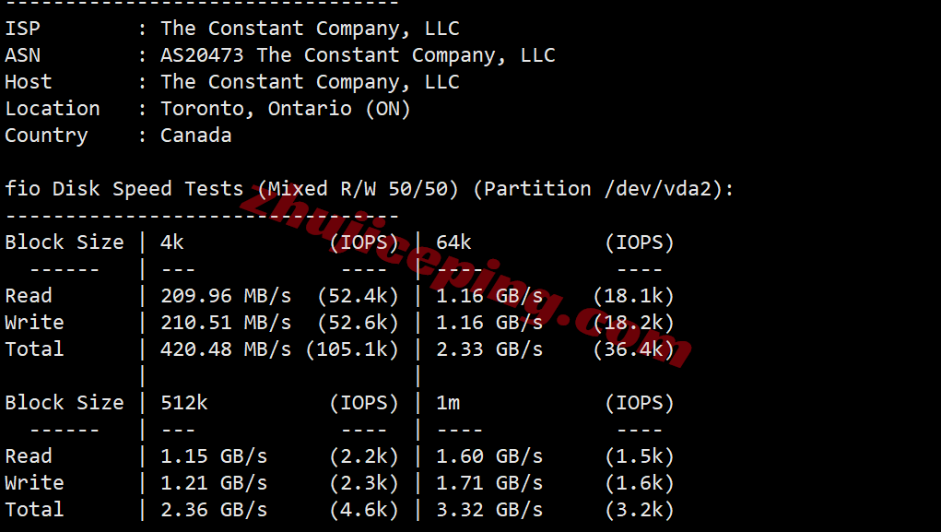Image resolution: width=941 pixels, height=532 pixels.
Task: Select the 1.71 GB/s write speed
Action: [488, 483]
